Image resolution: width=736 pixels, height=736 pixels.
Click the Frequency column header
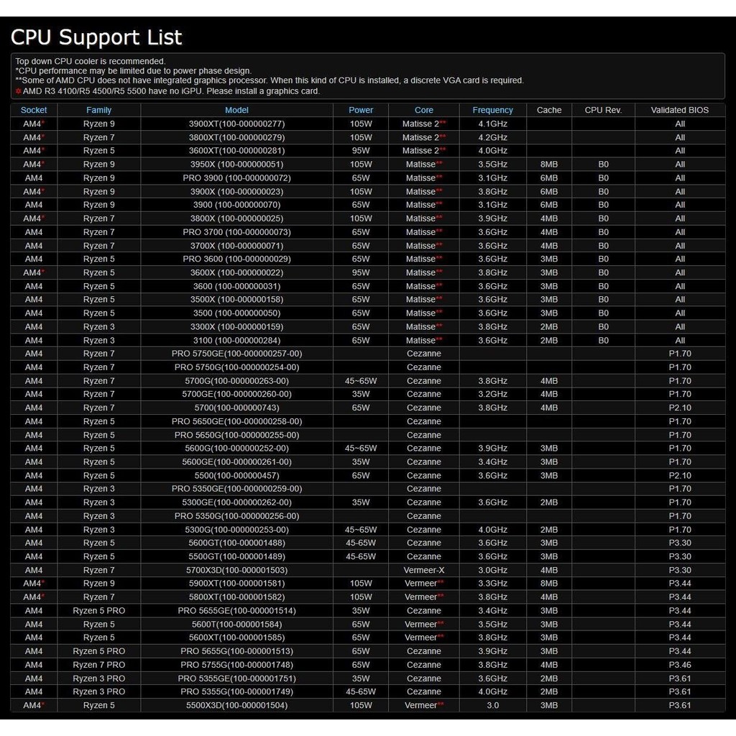492,110
